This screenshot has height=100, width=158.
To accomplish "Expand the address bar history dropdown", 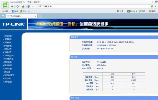I will (x=155, y=7).
